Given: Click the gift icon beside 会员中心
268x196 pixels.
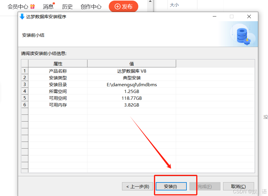Looking at the screenshot, I should (32, 6).
